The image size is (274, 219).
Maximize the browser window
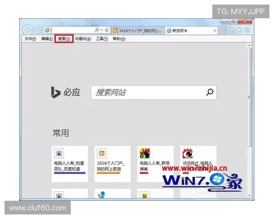coord(233,21)
